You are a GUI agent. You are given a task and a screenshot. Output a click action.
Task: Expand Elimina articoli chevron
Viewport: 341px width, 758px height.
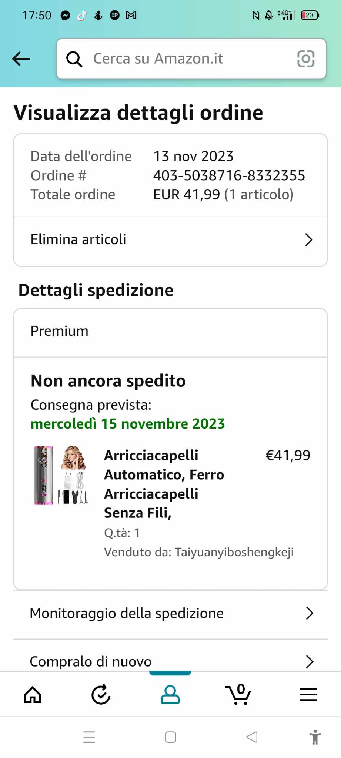(309, 240)
